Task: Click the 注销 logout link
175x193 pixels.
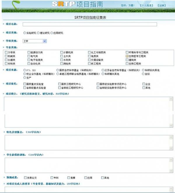Action: point(161,6)
